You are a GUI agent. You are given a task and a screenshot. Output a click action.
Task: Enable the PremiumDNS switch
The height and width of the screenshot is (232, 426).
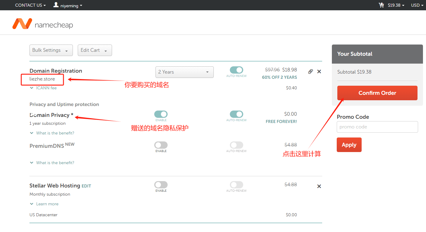pos(161,145)
